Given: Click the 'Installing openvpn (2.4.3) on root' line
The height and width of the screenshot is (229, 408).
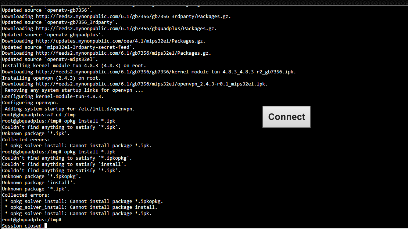Looking at the screenshot, I should (x=51, y=78).
